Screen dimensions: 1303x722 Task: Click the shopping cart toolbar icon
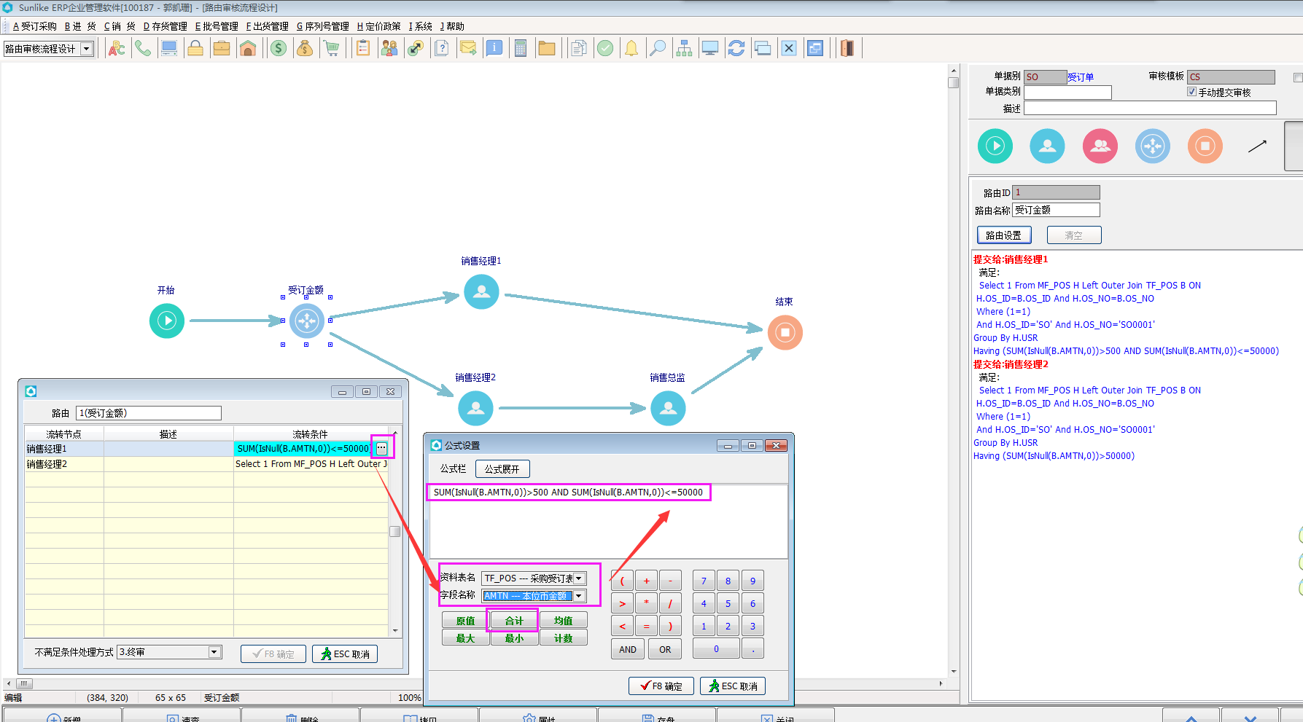[x=332, y=49]
